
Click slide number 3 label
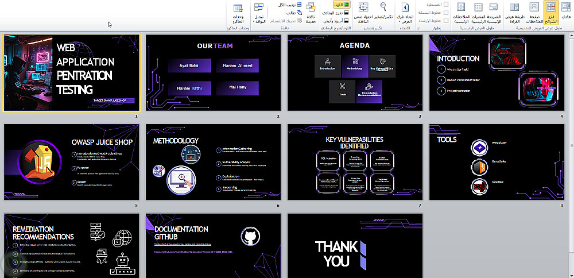[420, 116]
